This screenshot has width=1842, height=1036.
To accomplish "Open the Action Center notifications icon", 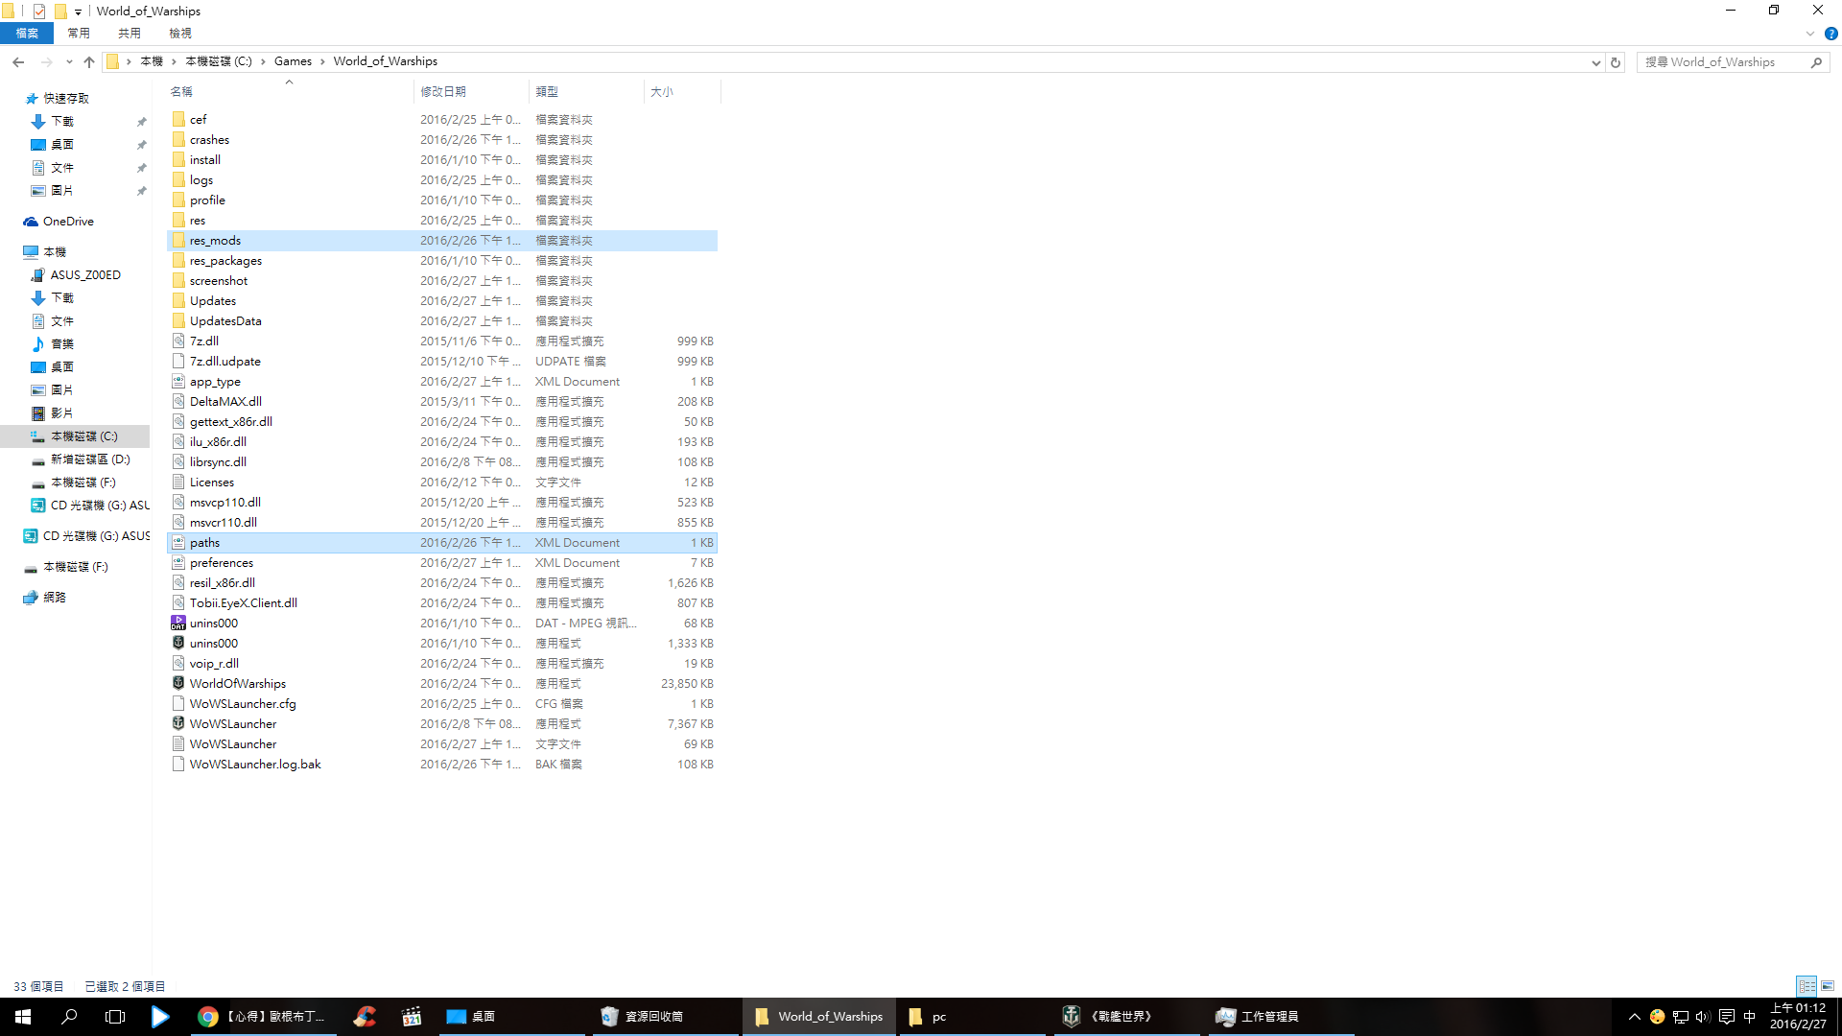I will point(1727,1017).
